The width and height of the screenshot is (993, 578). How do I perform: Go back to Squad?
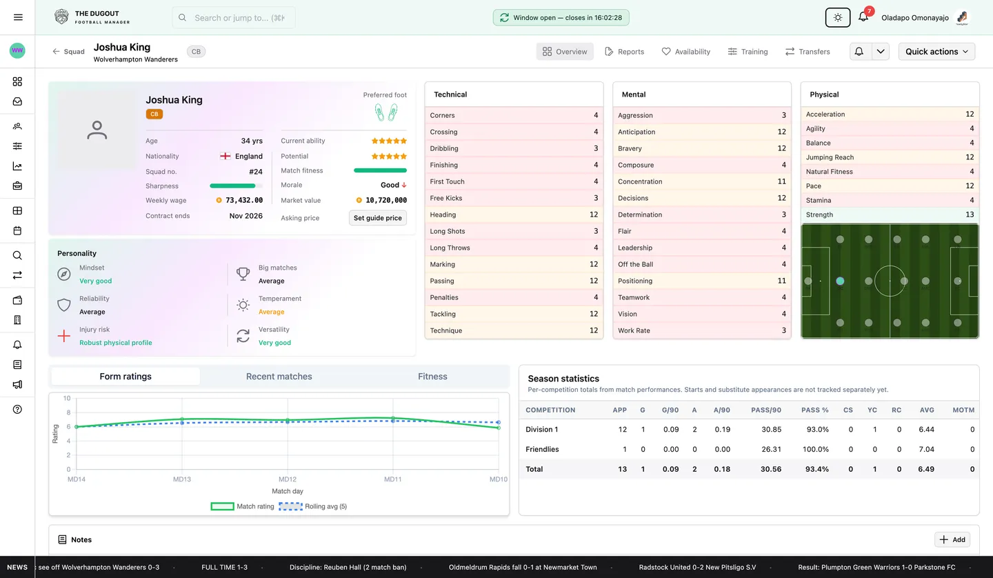click(68, 52)
